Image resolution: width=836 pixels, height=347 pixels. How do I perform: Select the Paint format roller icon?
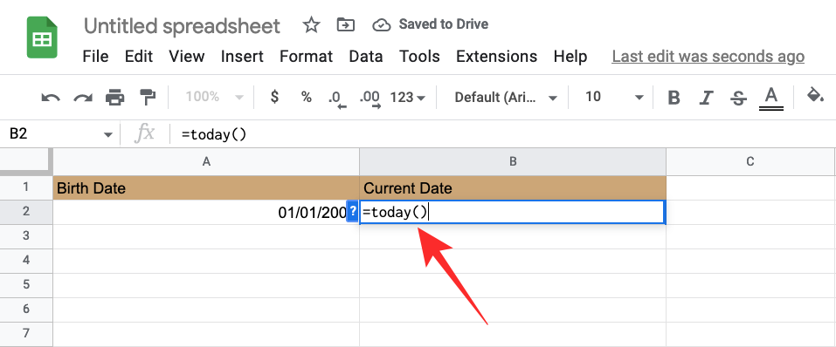pos(148,98)
